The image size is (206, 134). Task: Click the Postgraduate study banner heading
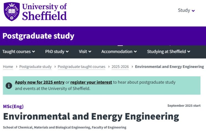(38, 36)
